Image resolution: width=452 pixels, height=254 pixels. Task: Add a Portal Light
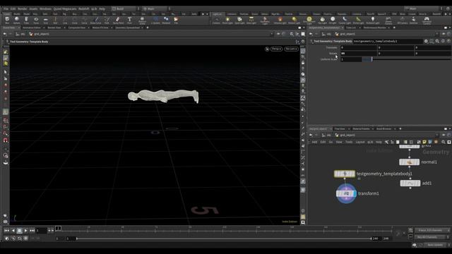coord(358,20)
